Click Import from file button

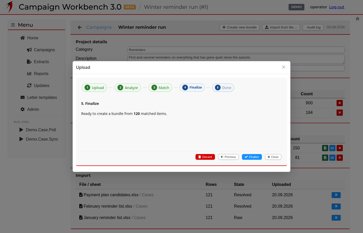pos(281,27)
